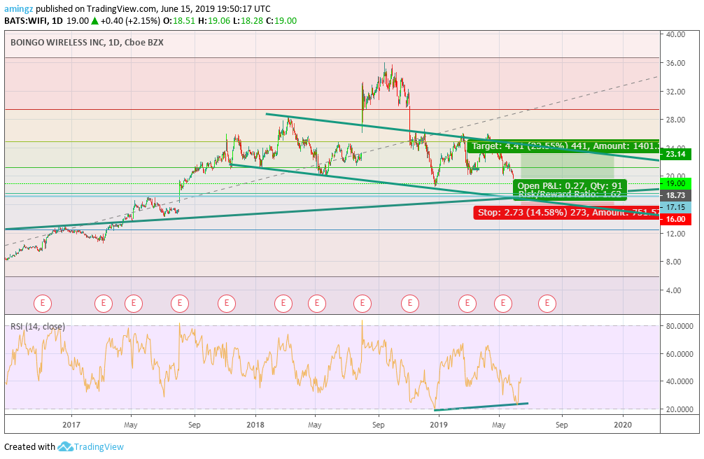Select the leftmost earnings E marker before 2017

click(x=43, y=304)
